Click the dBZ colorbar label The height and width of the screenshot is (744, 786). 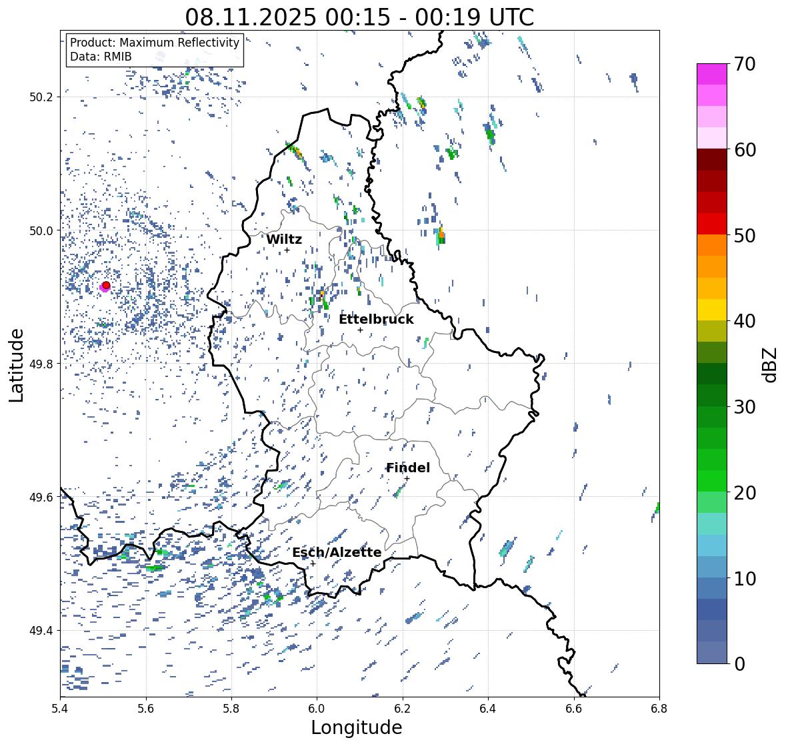tap(771, 364)
